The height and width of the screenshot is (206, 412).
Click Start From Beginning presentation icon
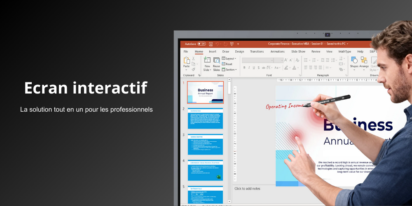232,44
